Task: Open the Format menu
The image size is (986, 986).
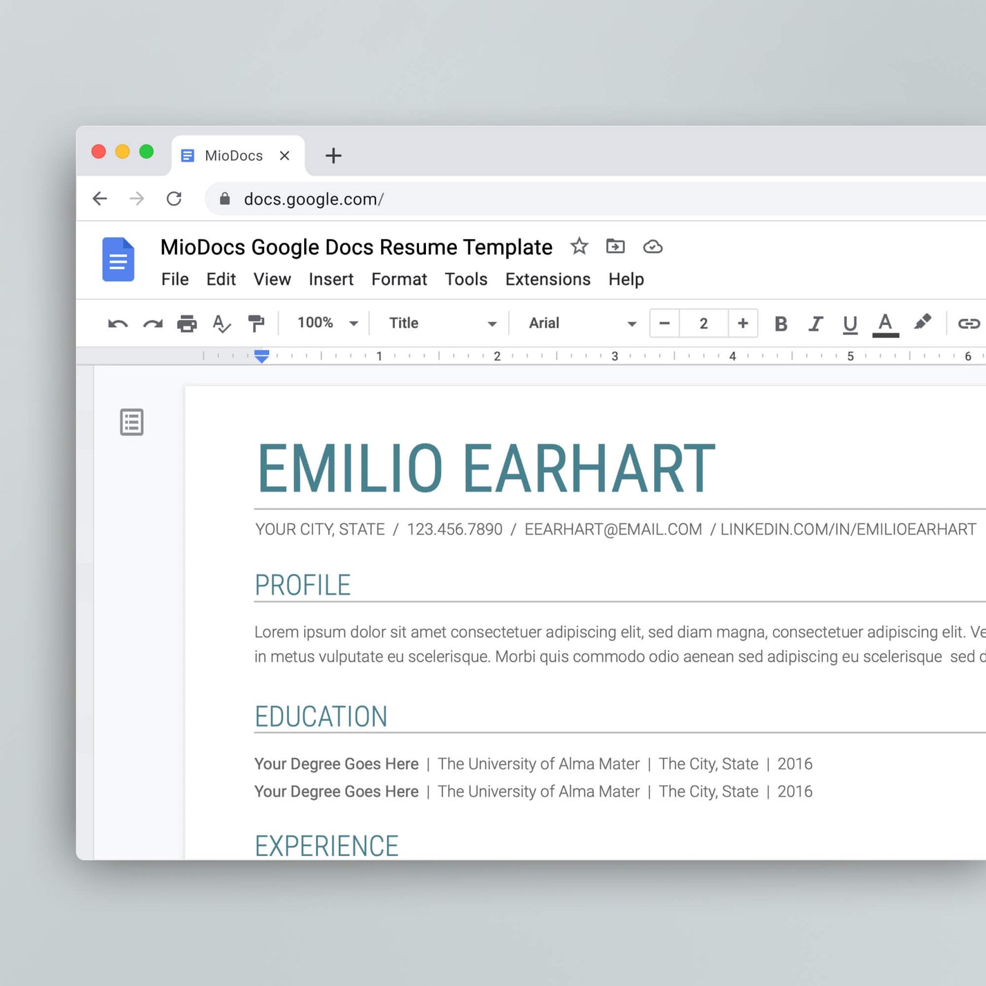Action: point(399,279)
